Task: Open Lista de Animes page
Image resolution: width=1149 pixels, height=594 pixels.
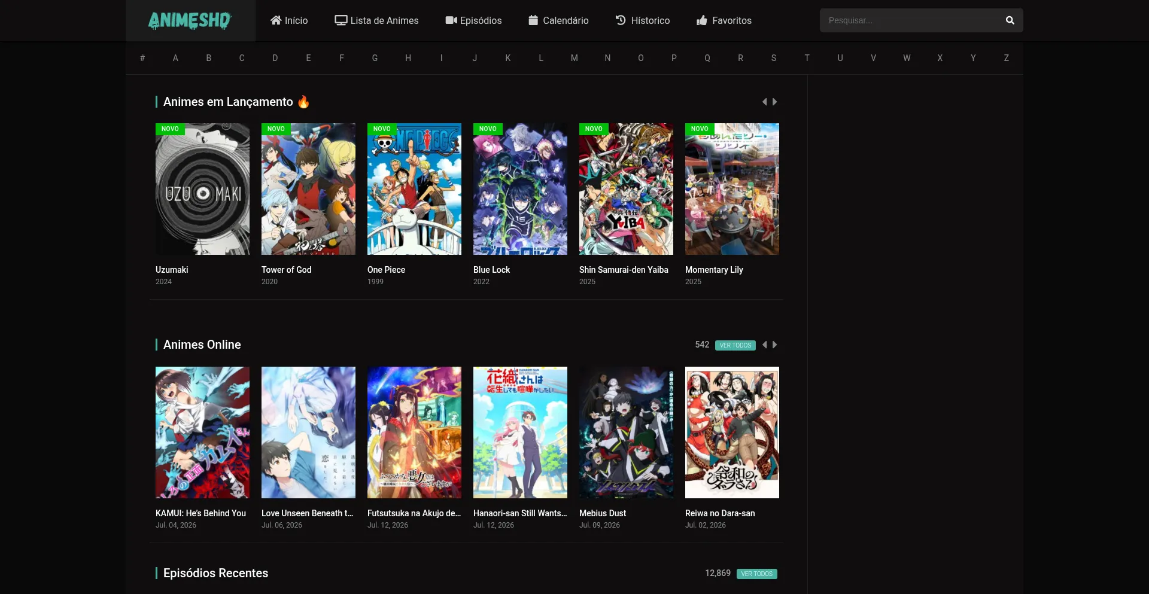Action: tap(376, 20)
